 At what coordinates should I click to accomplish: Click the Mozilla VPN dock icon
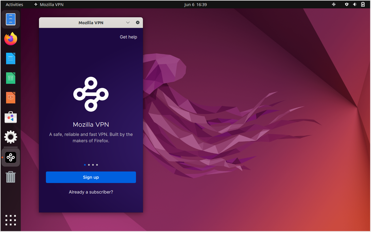coord(11,157)
